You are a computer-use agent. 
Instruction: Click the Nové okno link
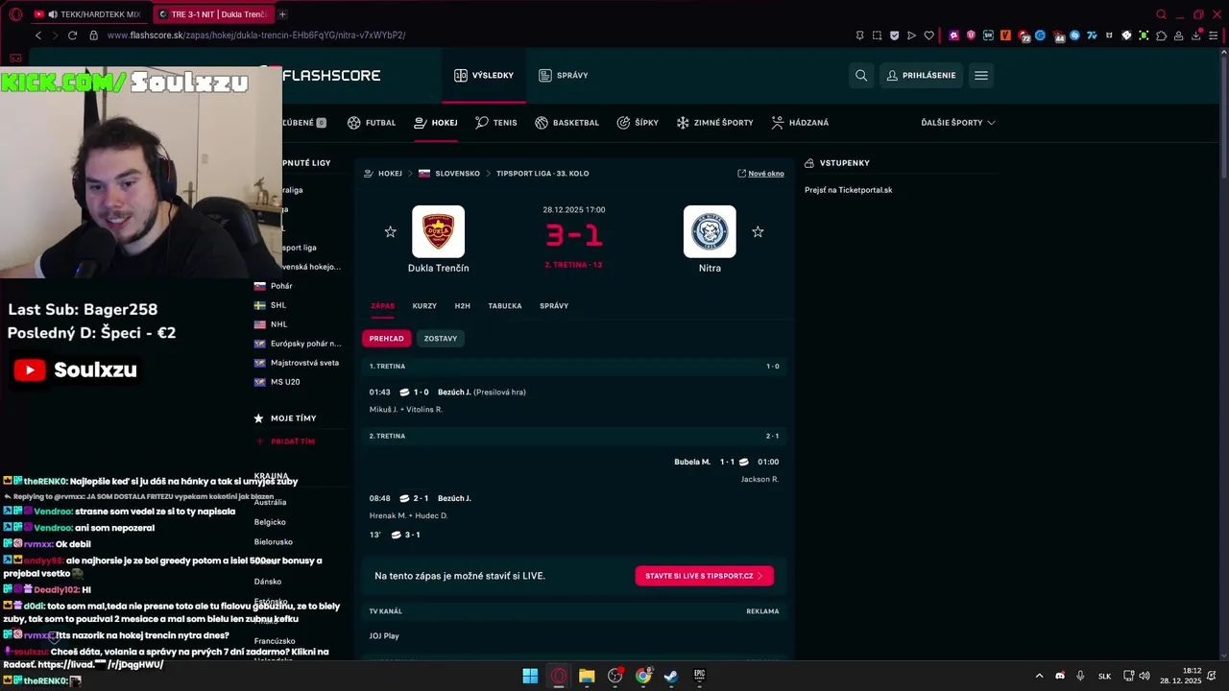(x=760, y=174)
